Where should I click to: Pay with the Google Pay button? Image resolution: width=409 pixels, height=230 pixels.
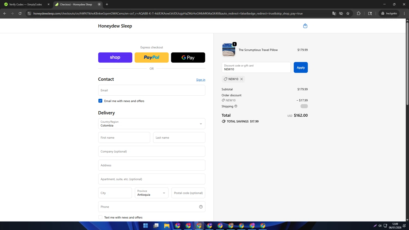click(x=188, y=57)
